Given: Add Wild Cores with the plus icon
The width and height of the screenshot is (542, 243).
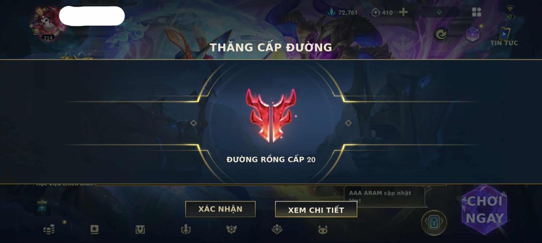Looking at the screenshot, I should coord(403,13).
